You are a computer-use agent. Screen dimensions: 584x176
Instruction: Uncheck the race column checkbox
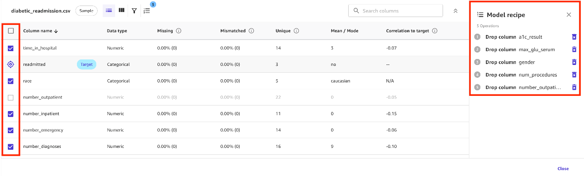pyautogui.click(x=11, y=81)
